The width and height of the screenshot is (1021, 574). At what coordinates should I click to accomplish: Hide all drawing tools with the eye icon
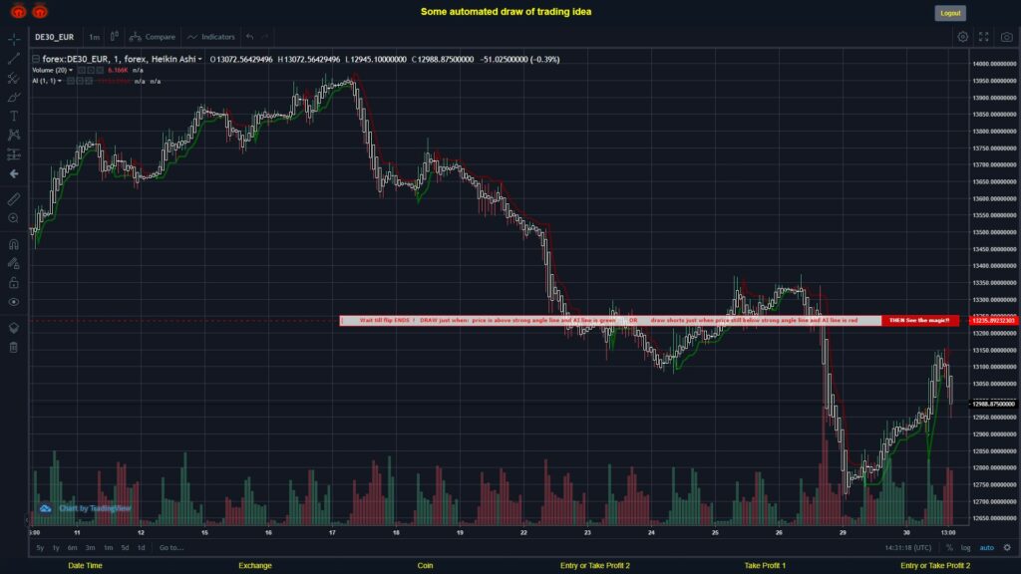(x=14, y=302)
